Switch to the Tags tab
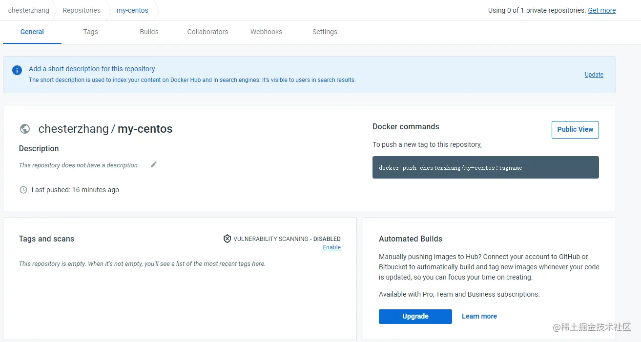This screenshot has height=342, width=641. pyautogui.click(x=90, y=32)
